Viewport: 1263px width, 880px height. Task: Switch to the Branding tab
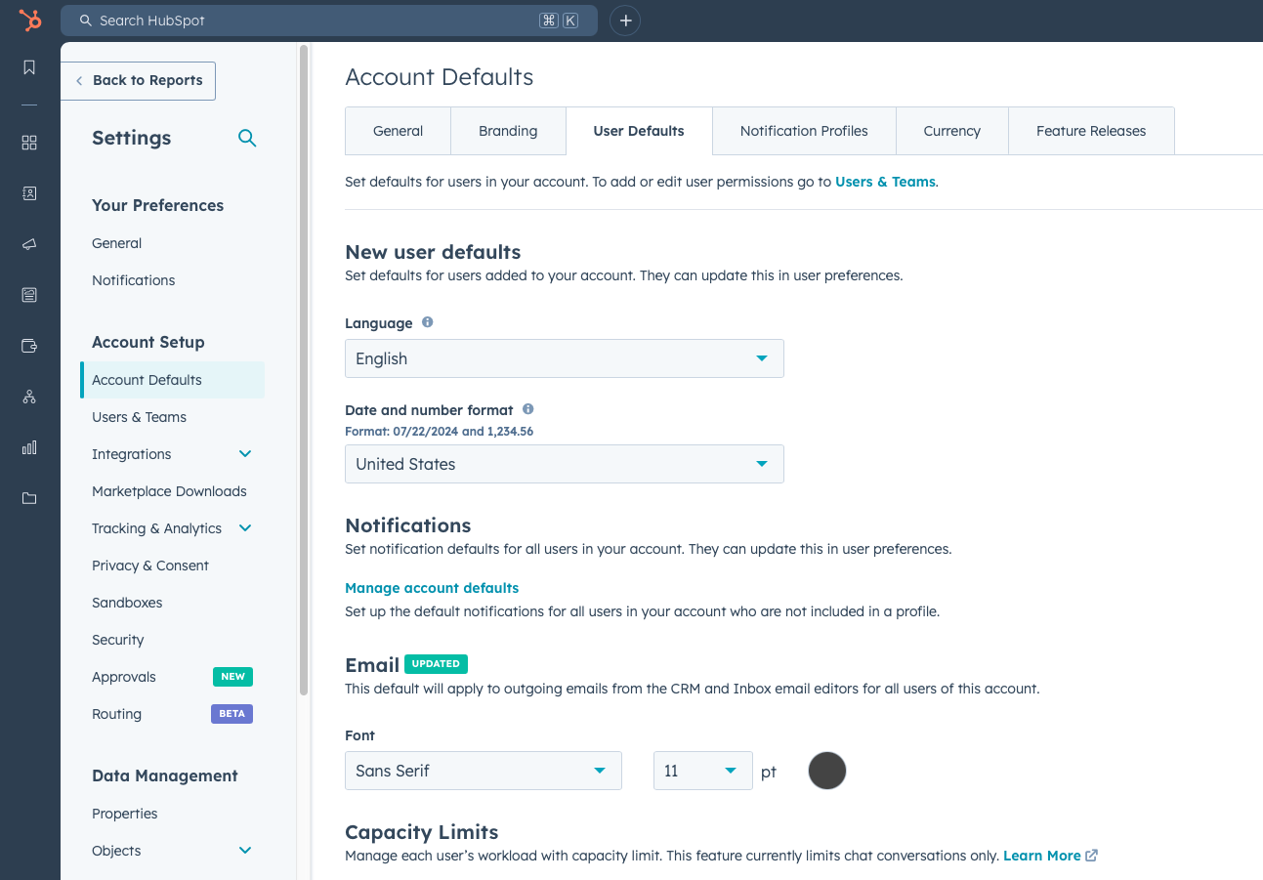pyautogui.click(x=508, y=131)
